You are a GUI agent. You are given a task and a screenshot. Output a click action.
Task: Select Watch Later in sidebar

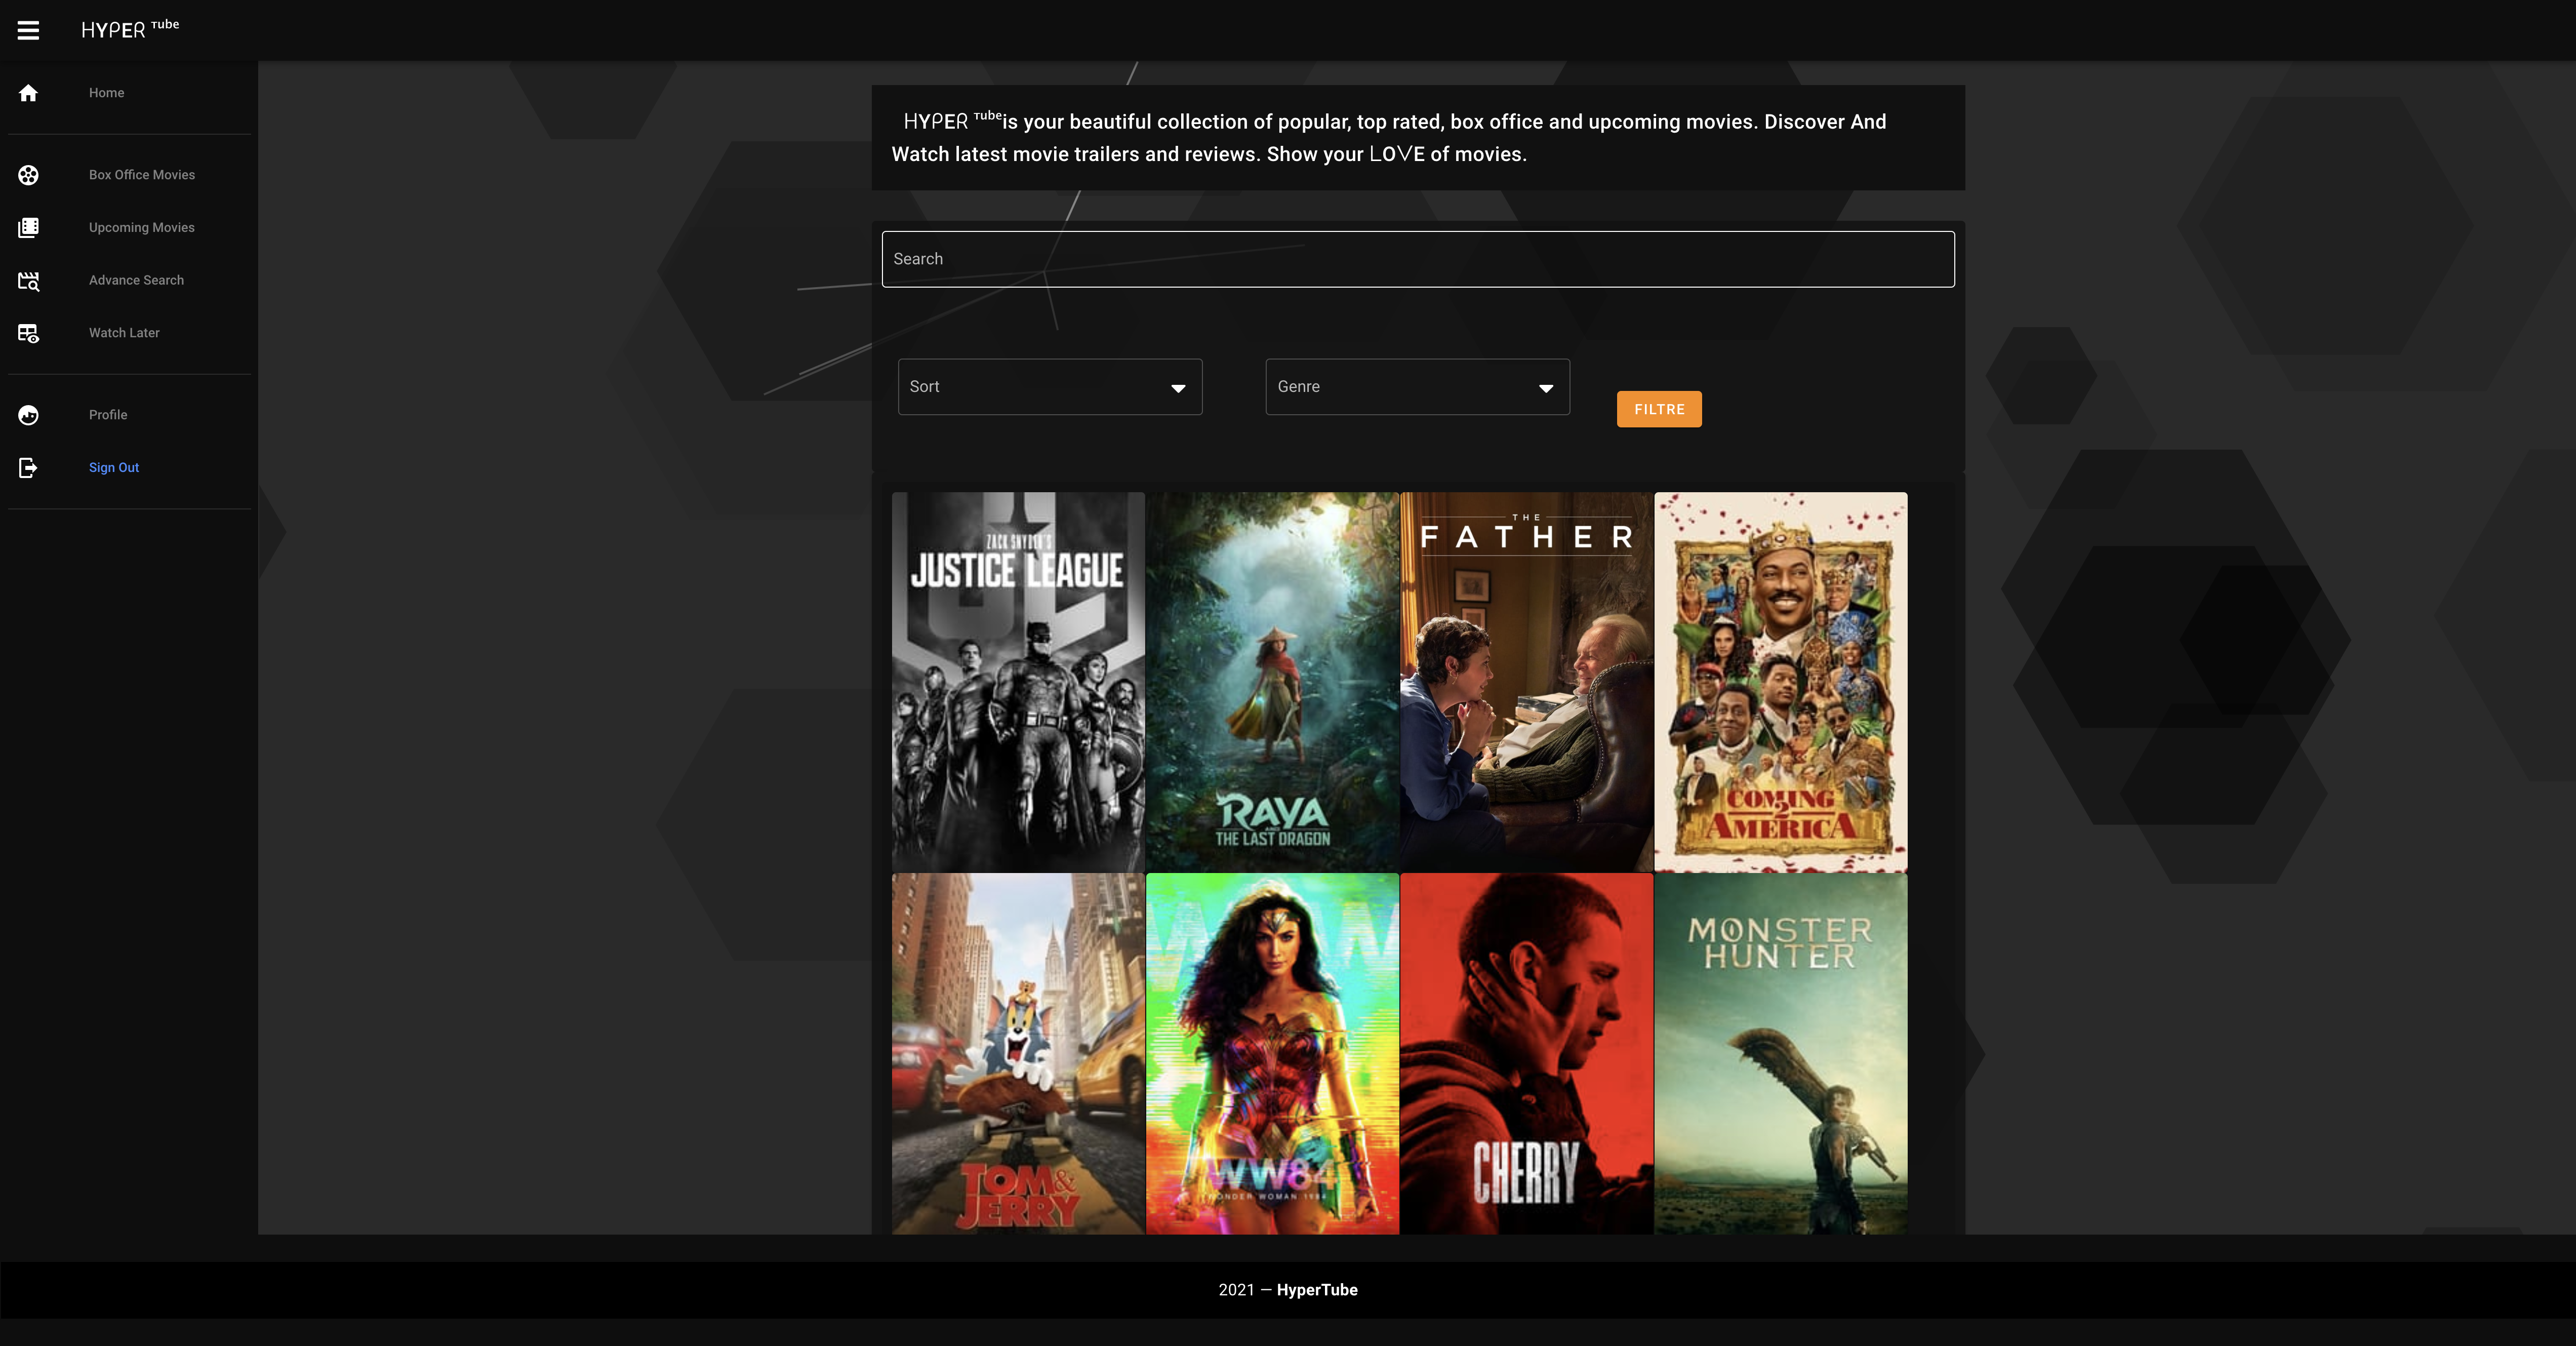point(124,333)
